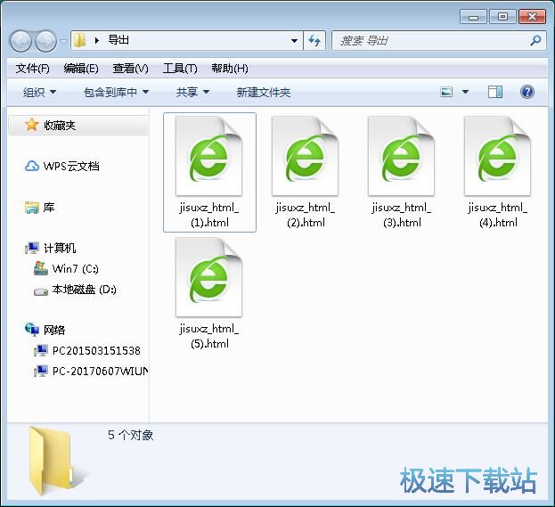Image resolution: width=555 pixels, height=507 pixels.
Task: Select 网络 in the navigation pane
Action: click(x=54, y=330)
